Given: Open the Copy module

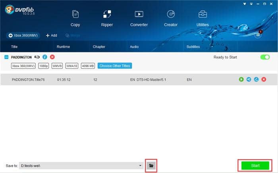Looking at the screenshot, I should 75,19.
